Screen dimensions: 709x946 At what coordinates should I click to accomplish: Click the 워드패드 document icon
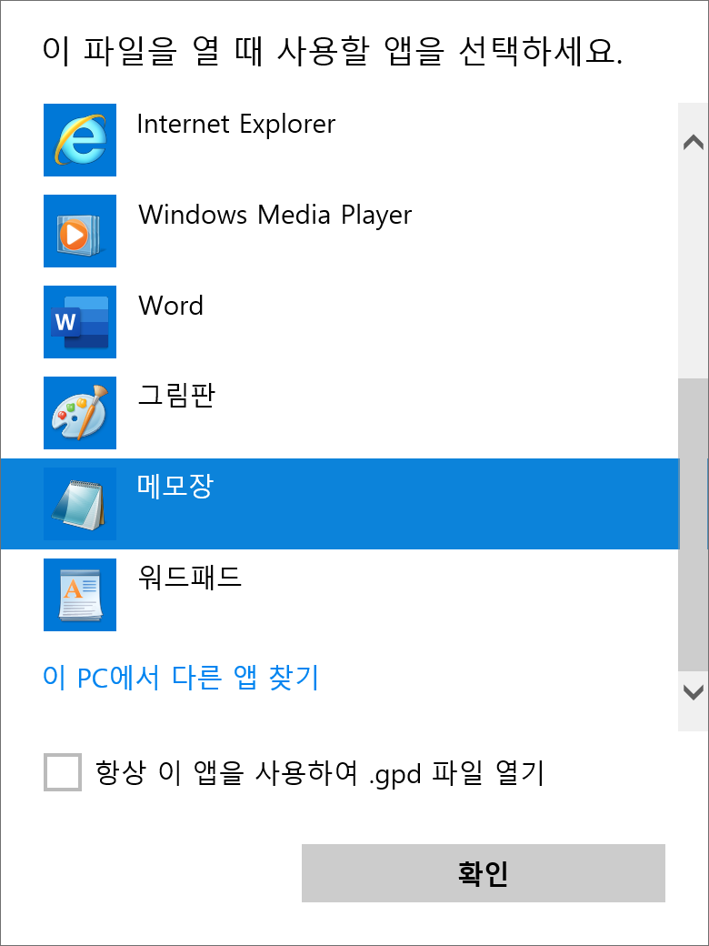[x=80, y=595]
